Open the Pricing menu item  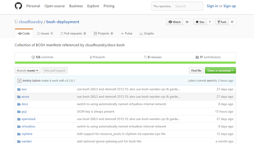point(109,6)
